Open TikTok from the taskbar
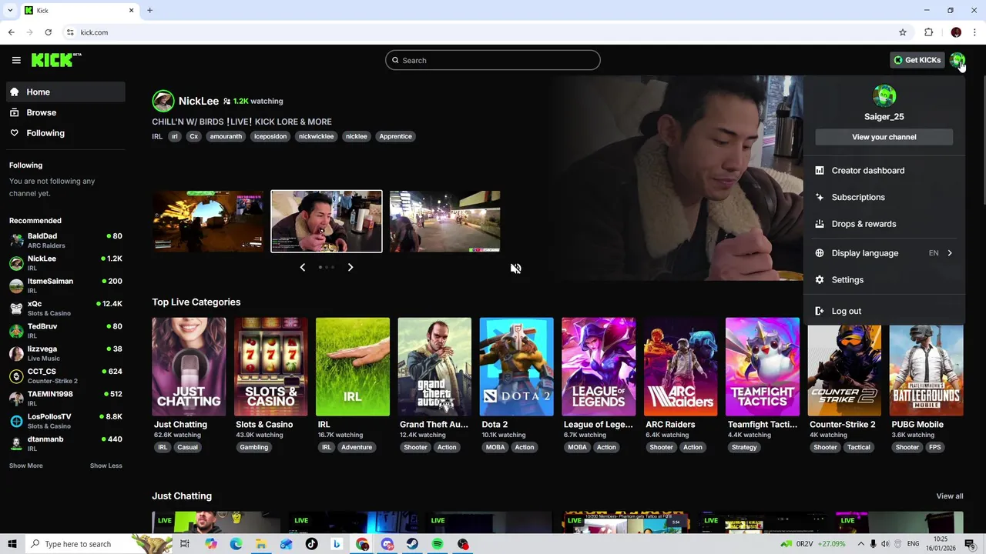This screenshot has height=554, width=986. [x=311, y=544]
